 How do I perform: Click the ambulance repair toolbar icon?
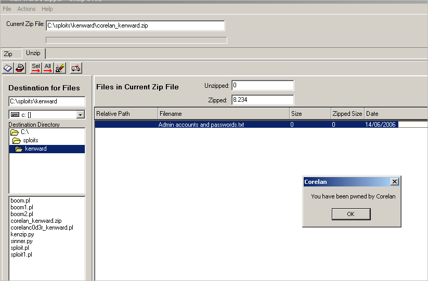(76, 68)
